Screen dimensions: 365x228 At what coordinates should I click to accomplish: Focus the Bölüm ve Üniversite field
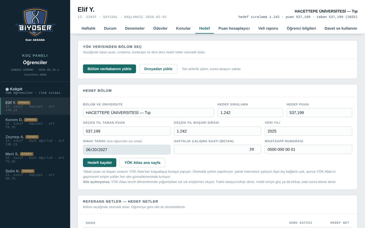[149, 113]
